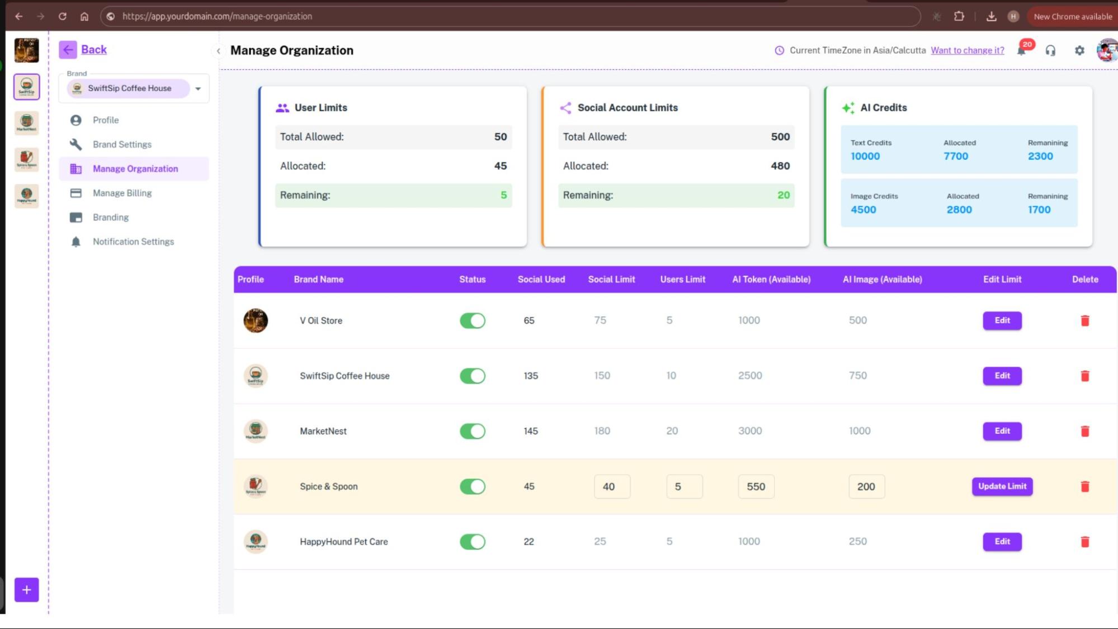This screenshot has width=1118, height=629.
Task: Switch off Spice & Spoon status
Action: click(473, 486)
